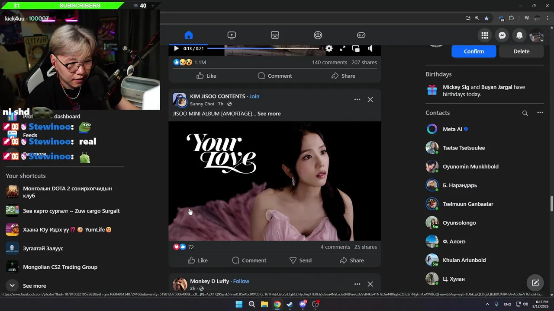Open chat with Oyunomin Munkhbold
Viewport: 554px width, 311px height.
[484, 166]
